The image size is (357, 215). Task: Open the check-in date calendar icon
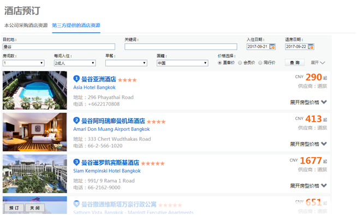272,46
